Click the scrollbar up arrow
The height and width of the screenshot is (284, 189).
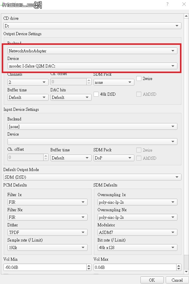point(186,16)
